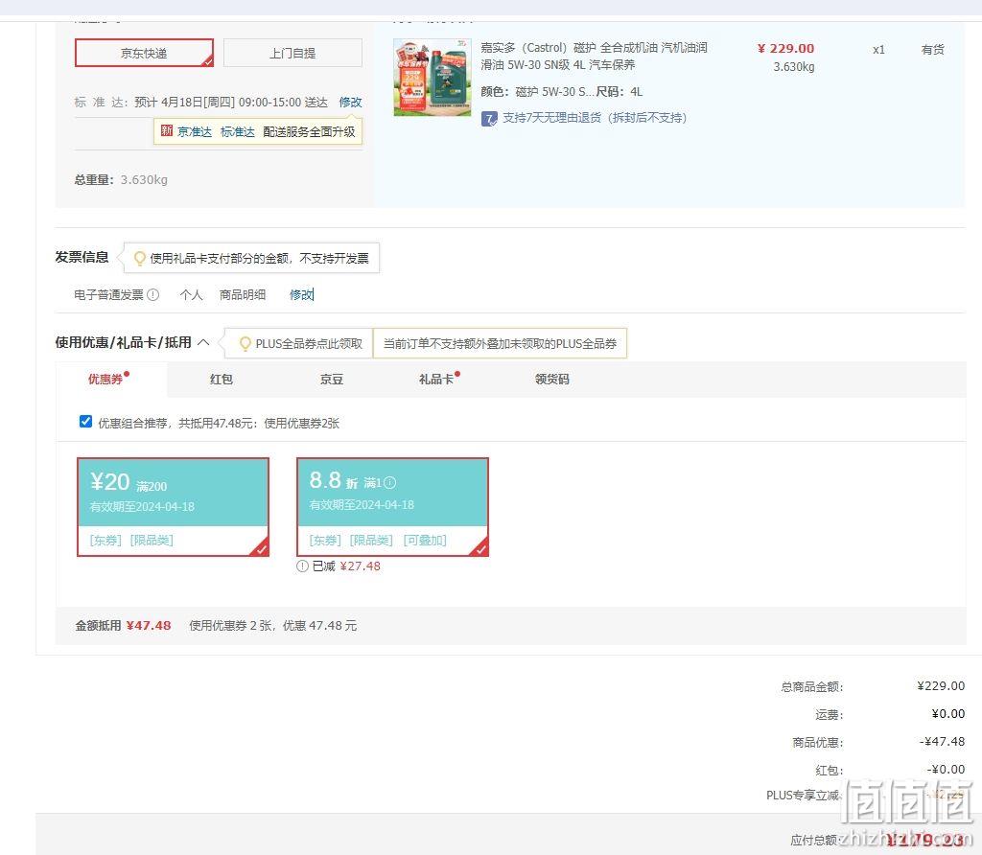
Task: Click 运费 ¥0.00 value
Action: pyautogui.click(x=948, y=714)
